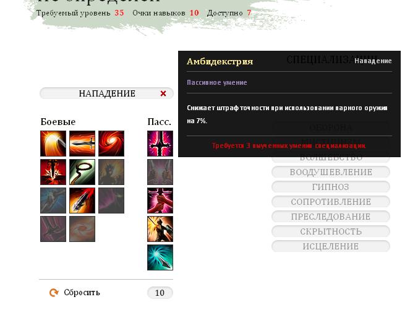Choose the ГИПНОЗ specialization
Viewport: 410px width, 328px height.
[x=331, y=187]
